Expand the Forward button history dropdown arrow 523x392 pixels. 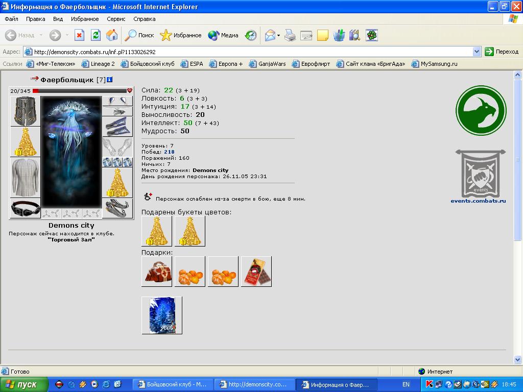coord(67,35)
